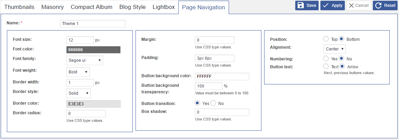
Task: Click the Padding input field
Action: point(215,58)
